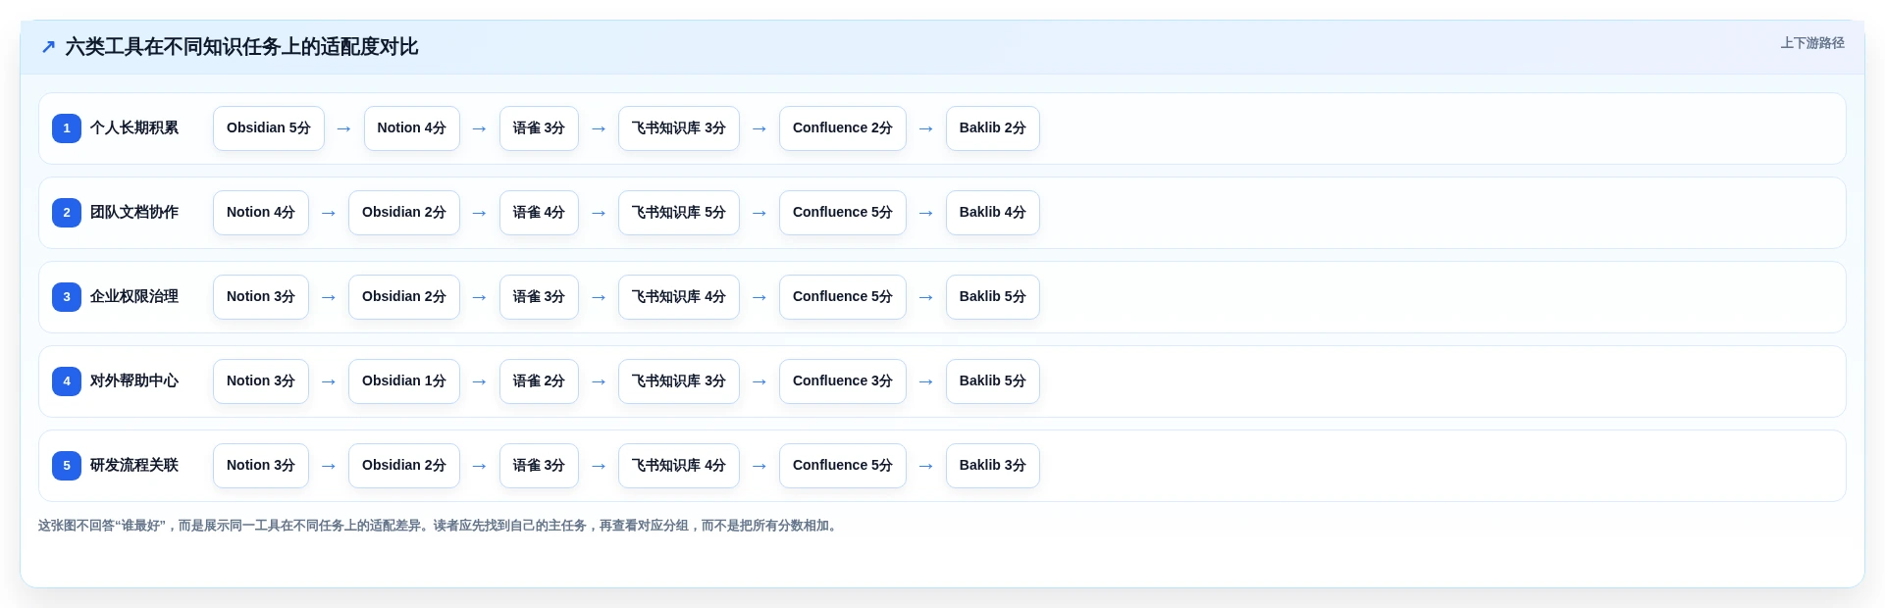Image resolution: width=1885 pixels, height=608 pixels.
Task: Click Notion 4分 in 团队文档协作 row
Action: pos(261,213)
